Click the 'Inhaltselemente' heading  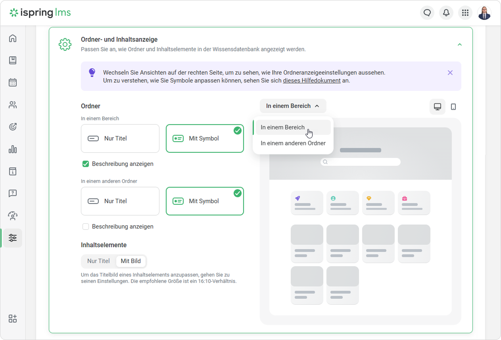coord(104,245)
